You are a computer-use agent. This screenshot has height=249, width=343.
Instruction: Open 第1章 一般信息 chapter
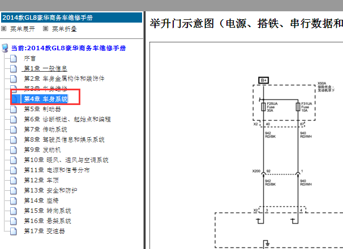45,68
